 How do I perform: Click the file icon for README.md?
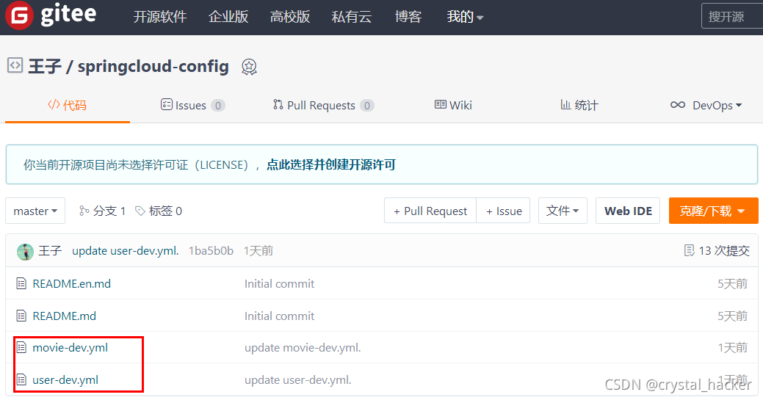point(21,316)
